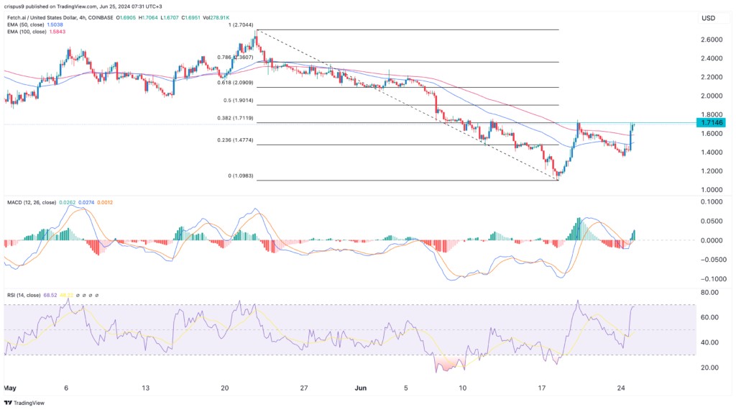Click the last null-value symbol in RSI legend

pos(96,295)
